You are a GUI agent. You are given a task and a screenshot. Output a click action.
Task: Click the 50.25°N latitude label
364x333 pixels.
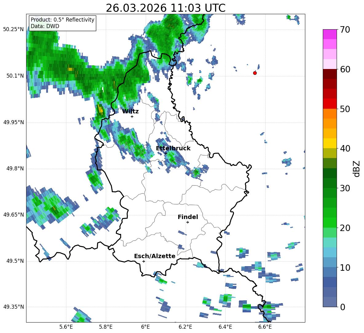pos(14,30)
